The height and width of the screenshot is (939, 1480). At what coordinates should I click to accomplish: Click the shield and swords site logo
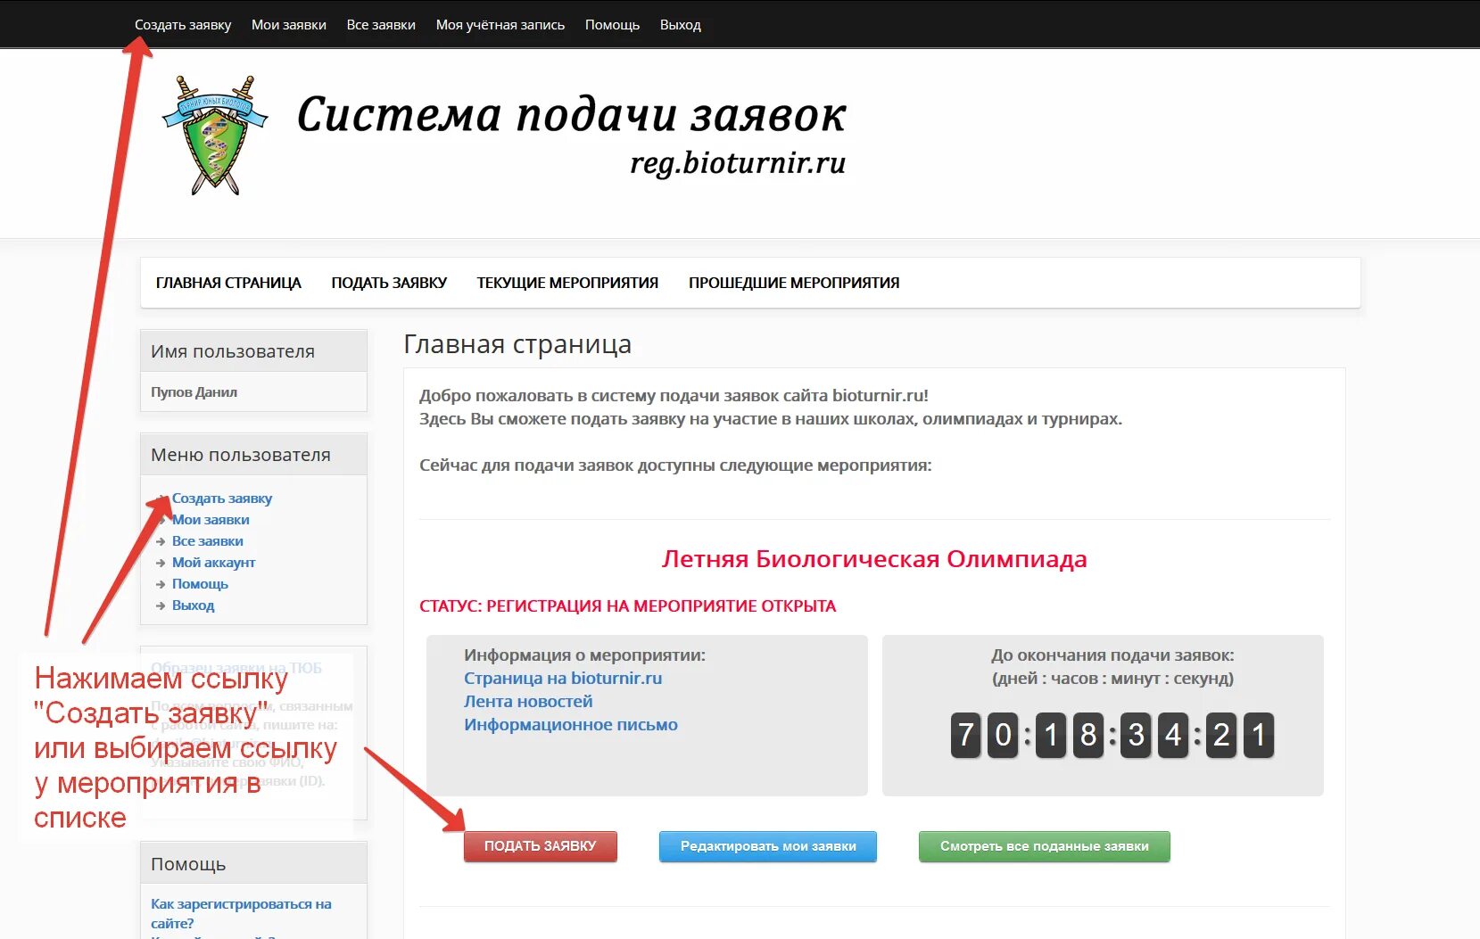point(215,136)
